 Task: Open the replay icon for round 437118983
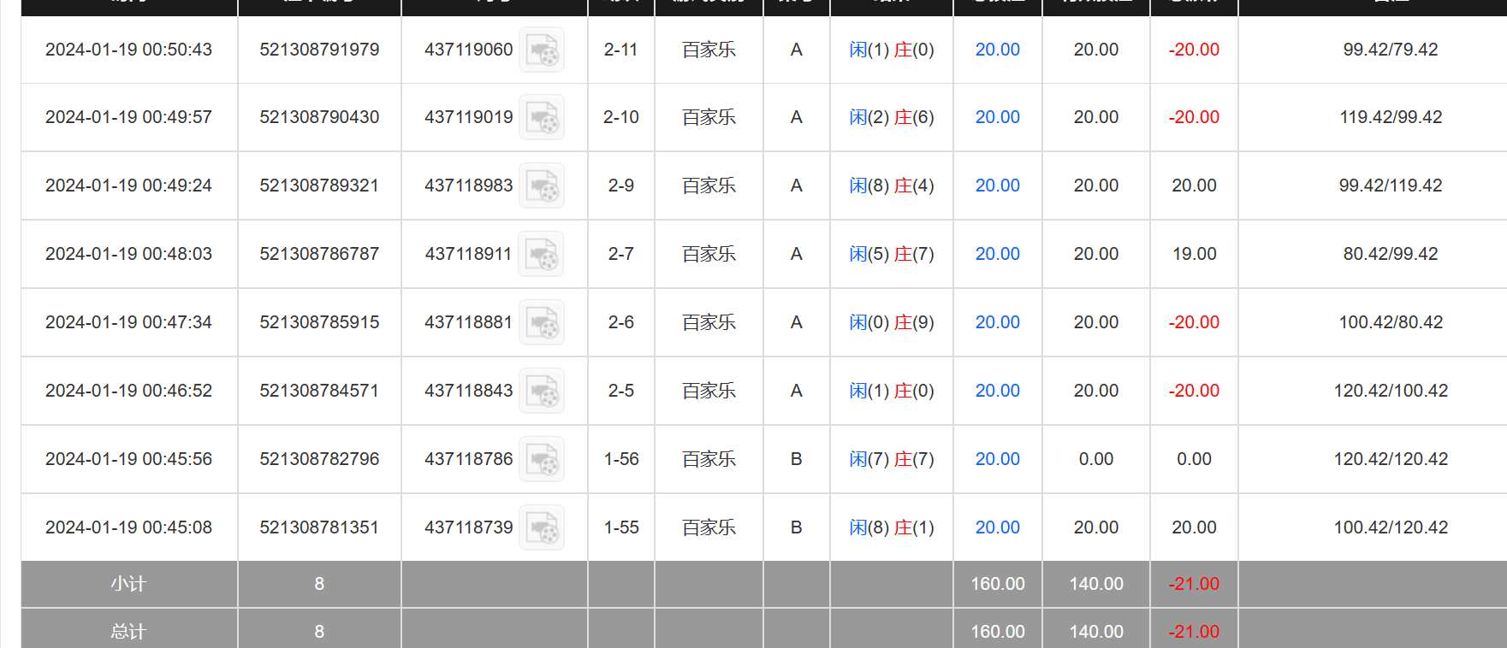542,186
